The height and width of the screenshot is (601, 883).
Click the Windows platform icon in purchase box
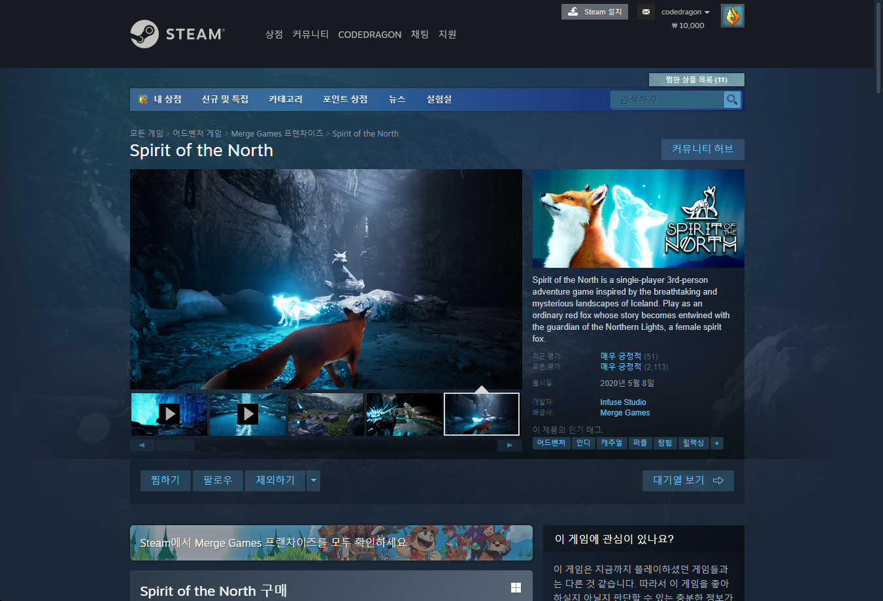pos(516,588)
